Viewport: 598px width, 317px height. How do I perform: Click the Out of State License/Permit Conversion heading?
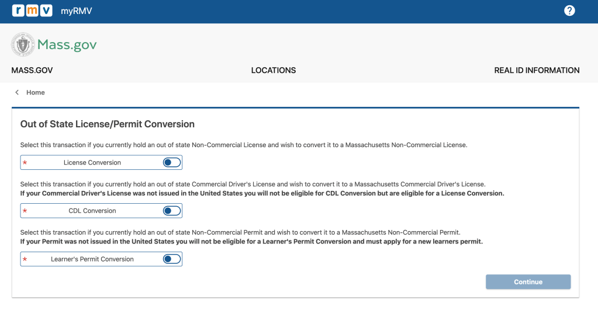coord(108,124)
